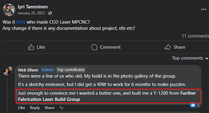Expand the Top comments sort dropdown

click(190, 58)
